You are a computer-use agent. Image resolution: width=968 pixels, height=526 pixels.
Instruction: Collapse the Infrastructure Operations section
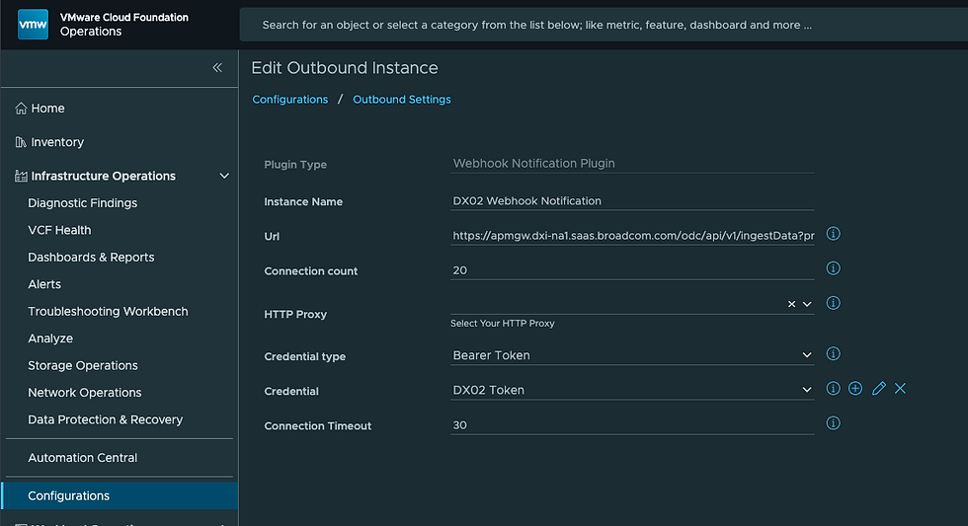click(224, 177)
